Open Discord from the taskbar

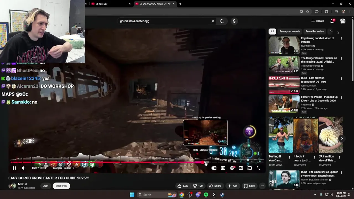tap(198, 195)
